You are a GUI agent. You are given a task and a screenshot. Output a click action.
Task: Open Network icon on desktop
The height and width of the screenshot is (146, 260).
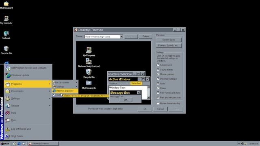coord(6,35)
